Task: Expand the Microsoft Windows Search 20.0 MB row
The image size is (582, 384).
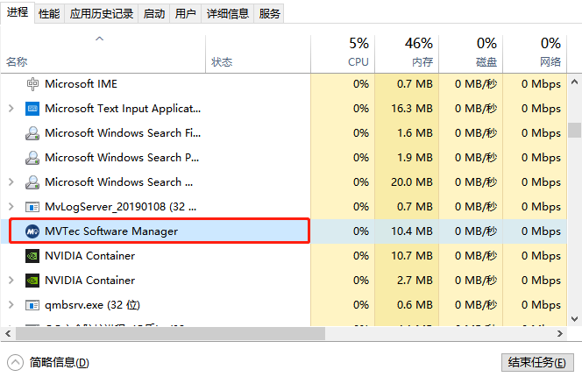Action: pos(11,182)
